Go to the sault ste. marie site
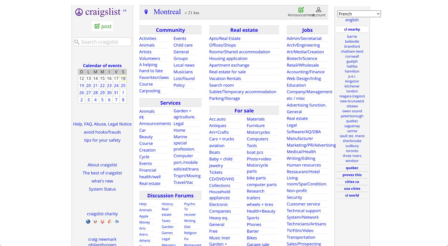448x246 pixels. point(352,136)
